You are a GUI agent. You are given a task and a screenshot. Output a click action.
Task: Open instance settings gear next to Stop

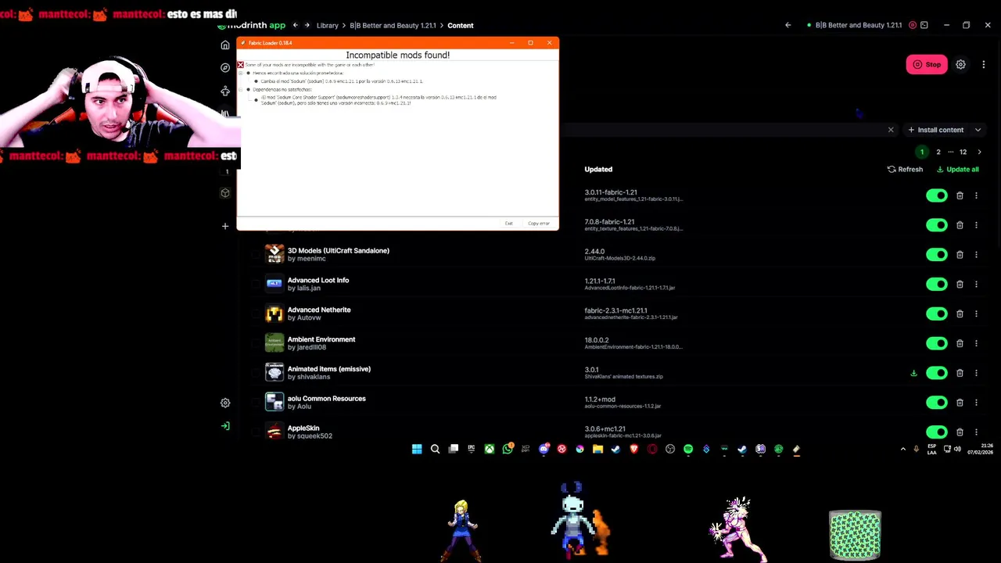click(x=960, y=65)
